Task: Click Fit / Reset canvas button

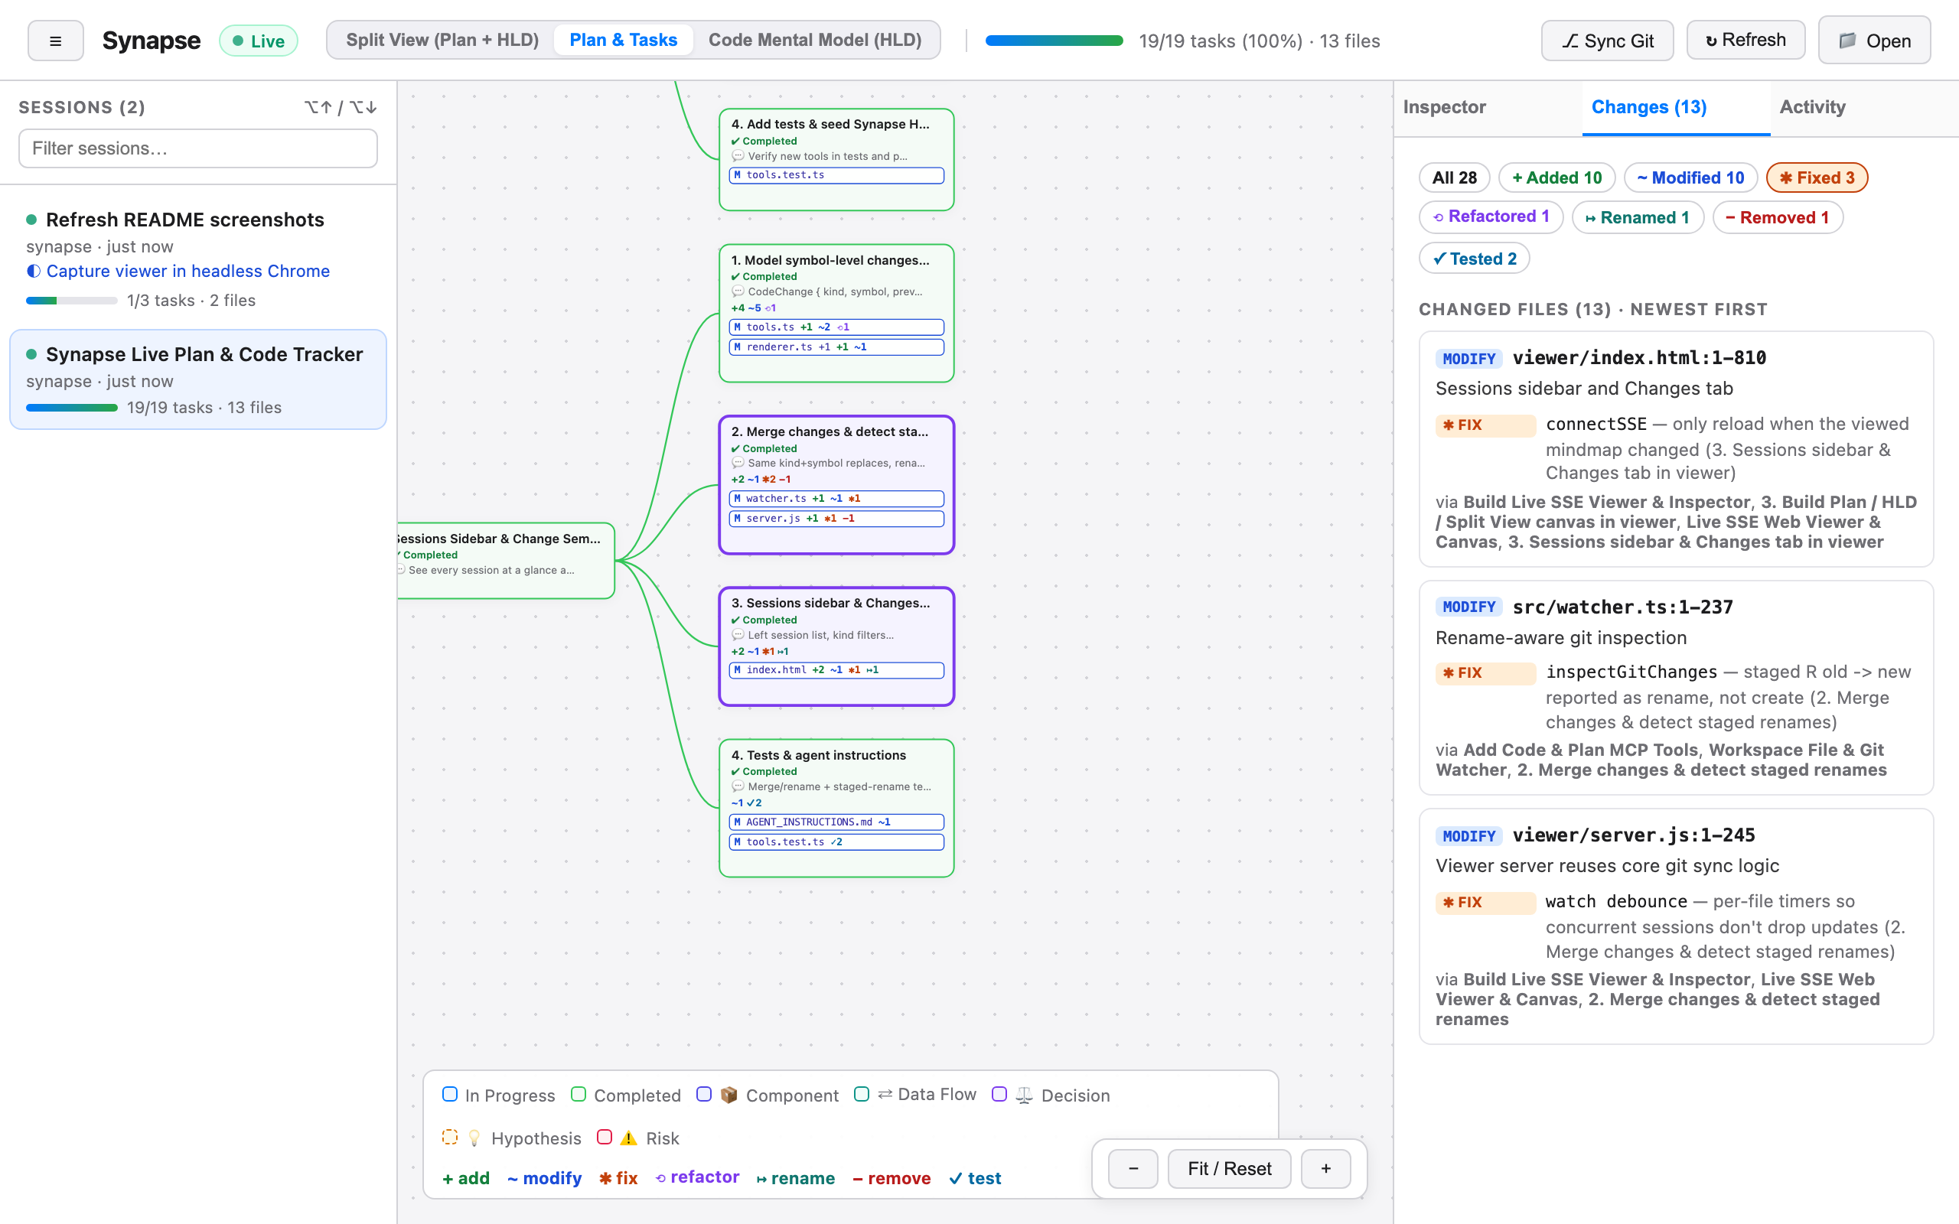Action: coord(1229,1168)
